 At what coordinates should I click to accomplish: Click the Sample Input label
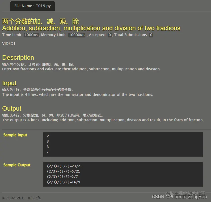click(15, 135)
